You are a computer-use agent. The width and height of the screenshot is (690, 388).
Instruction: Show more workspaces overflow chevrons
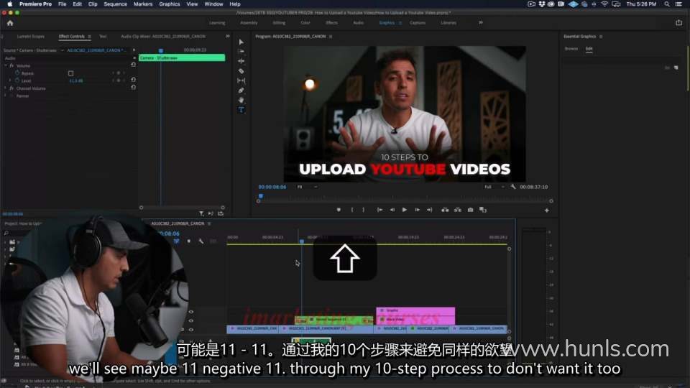(481, 22)
